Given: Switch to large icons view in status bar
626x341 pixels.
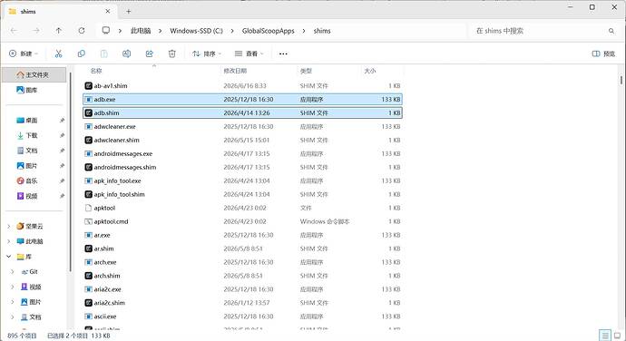Looking at the screenshot, I should pyautogui.click(x=617, y=335).
